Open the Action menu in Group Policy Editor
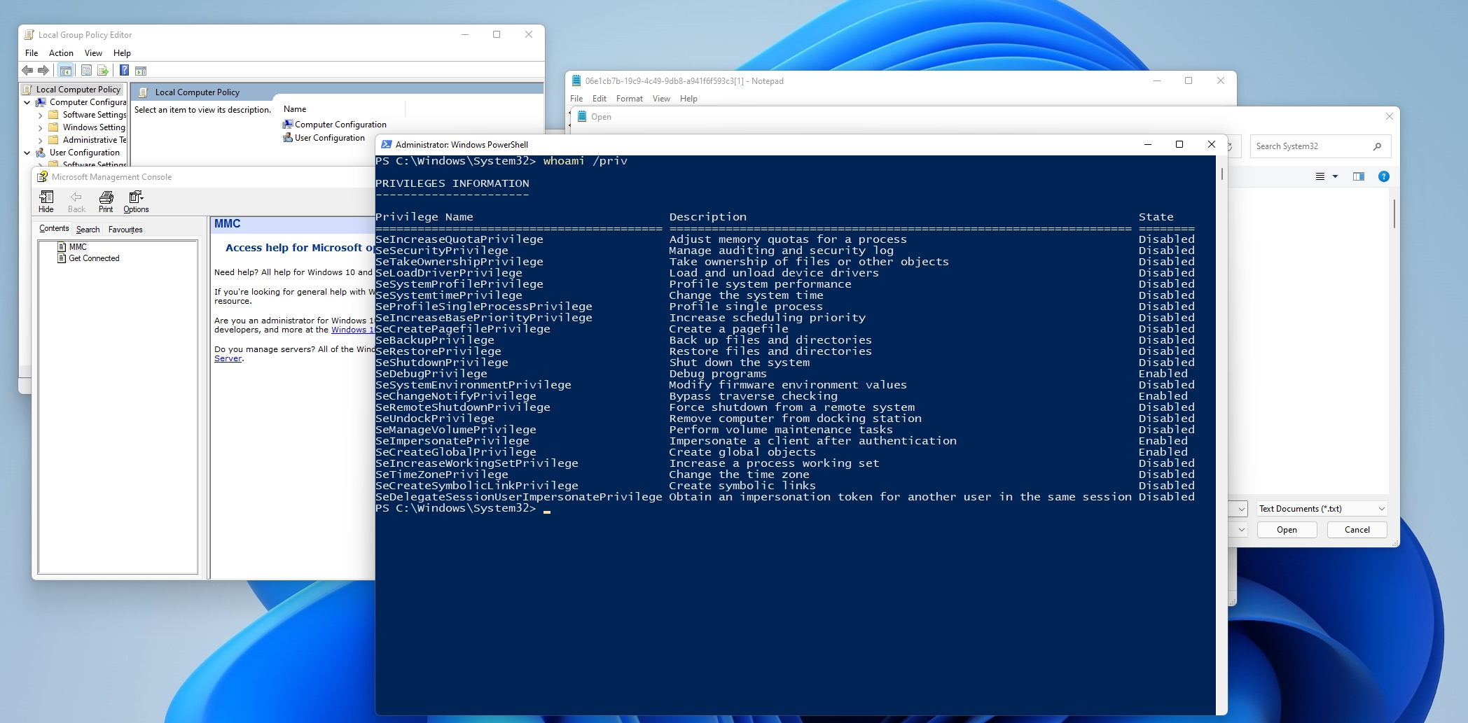Screen dimensions: 1468x723 click(x=61, y=53)
